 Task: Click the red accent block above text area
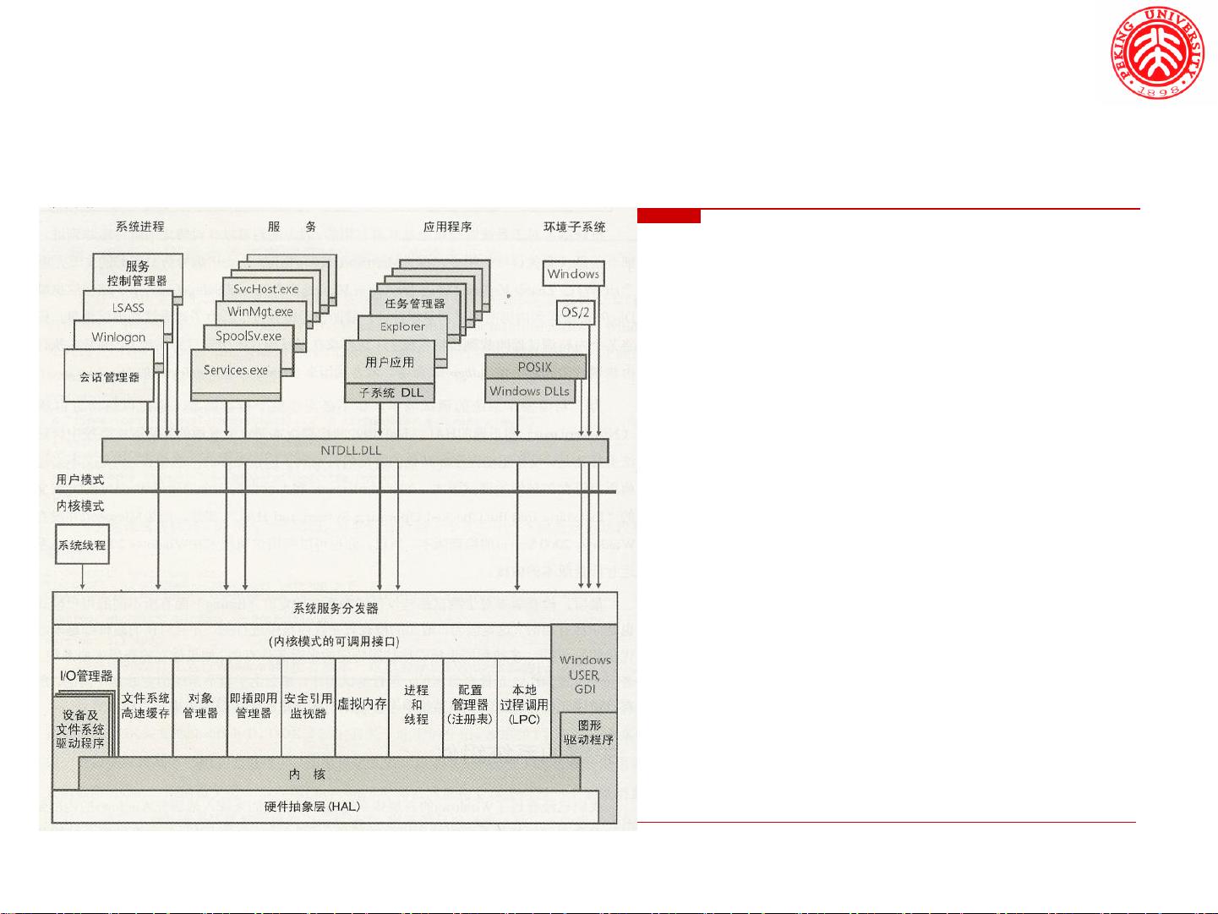tap(669, 216)
